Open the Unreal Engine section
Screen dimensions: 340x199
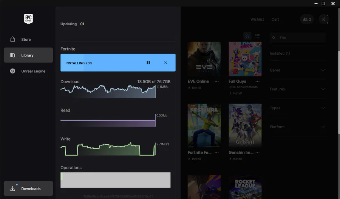[x=28, y=71]
